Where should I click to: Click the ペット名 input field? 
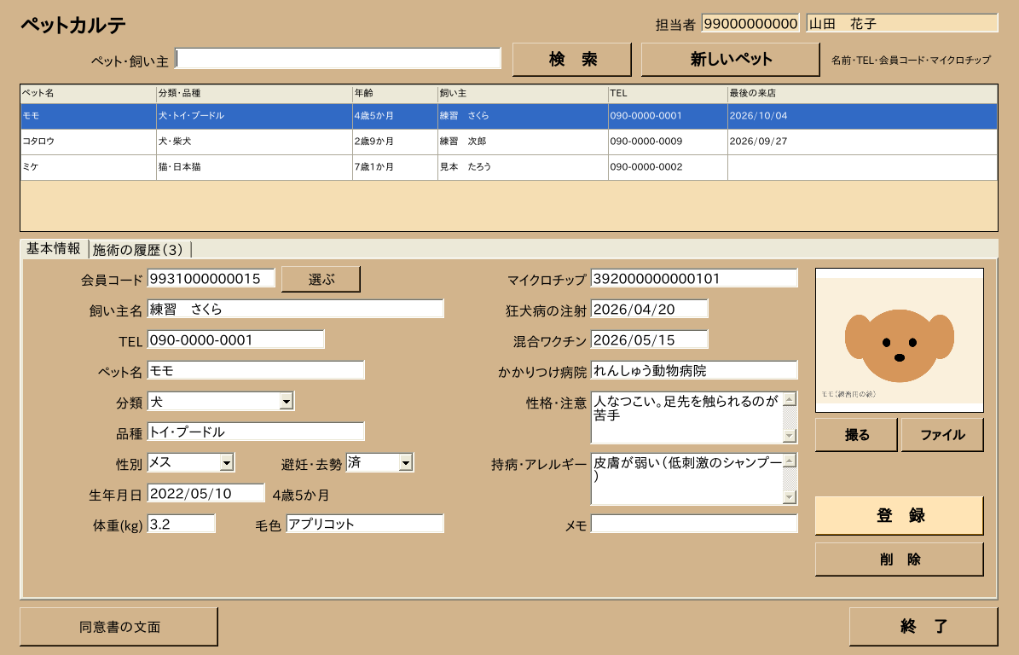[256, 370]
